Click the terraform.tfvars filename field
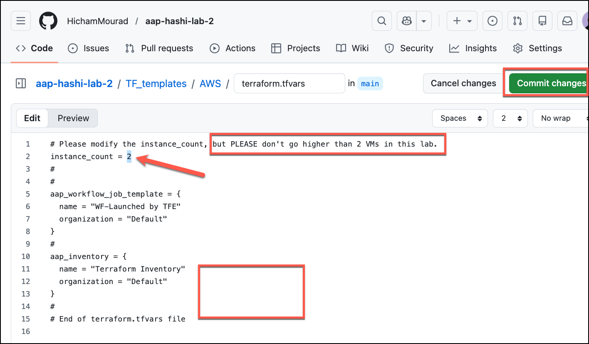The height and width of the screenshot is (344, 589). (290, 83)
